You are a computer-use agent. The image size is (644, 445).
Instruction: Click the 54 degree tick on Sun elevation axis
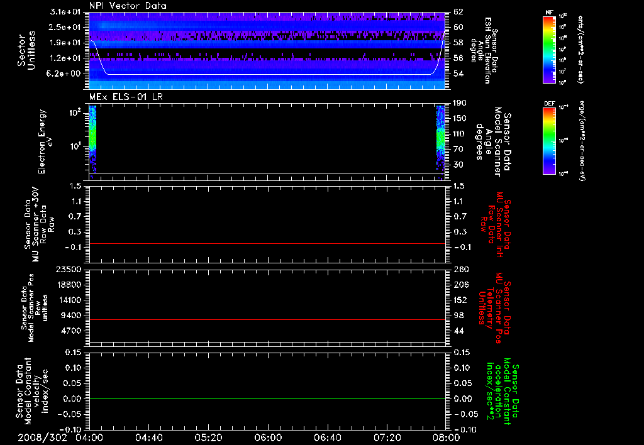(458, 74)
